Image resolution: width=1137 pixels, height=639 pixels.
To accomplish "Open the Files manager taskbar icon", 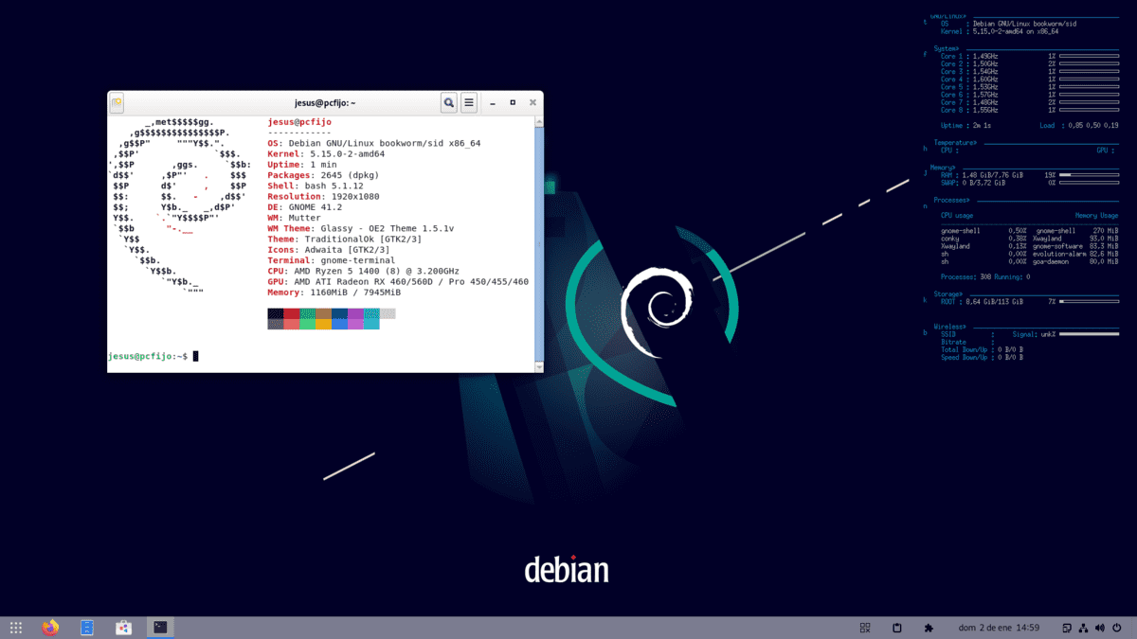I will [87, 628].
